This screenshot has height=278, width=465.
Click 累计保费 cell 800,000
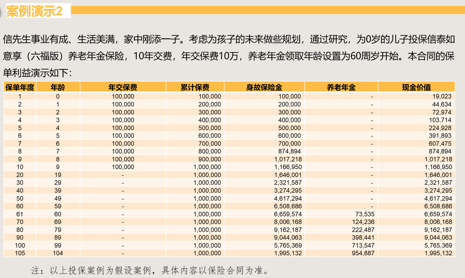click(x=210, y=151)
